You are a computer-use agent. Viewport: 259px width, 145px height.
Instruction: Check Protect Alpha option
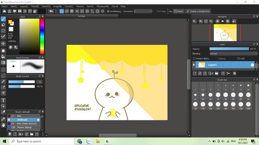(194, 58)
